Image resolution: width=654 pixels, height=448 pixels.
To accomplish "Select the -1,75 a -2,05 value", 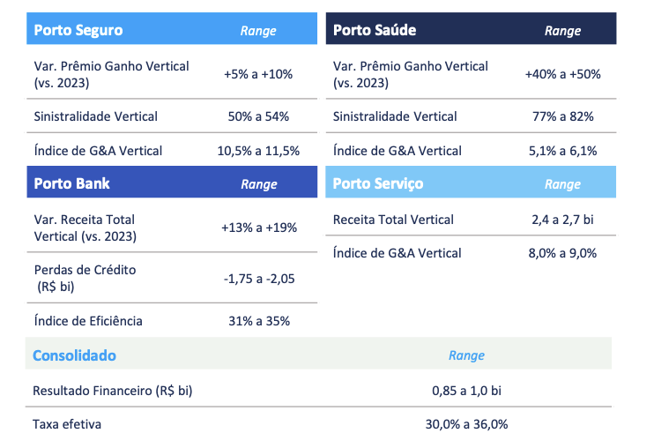I will click(x=258, y=279).
